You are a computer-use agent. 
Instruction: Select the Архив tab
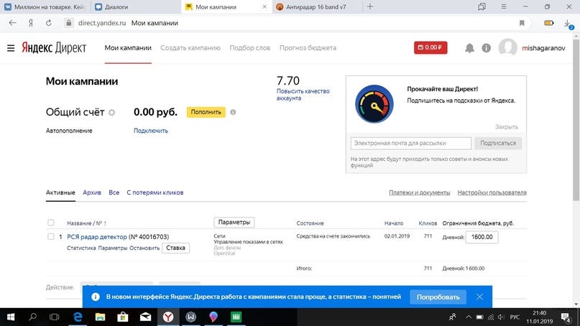[92, 192]
